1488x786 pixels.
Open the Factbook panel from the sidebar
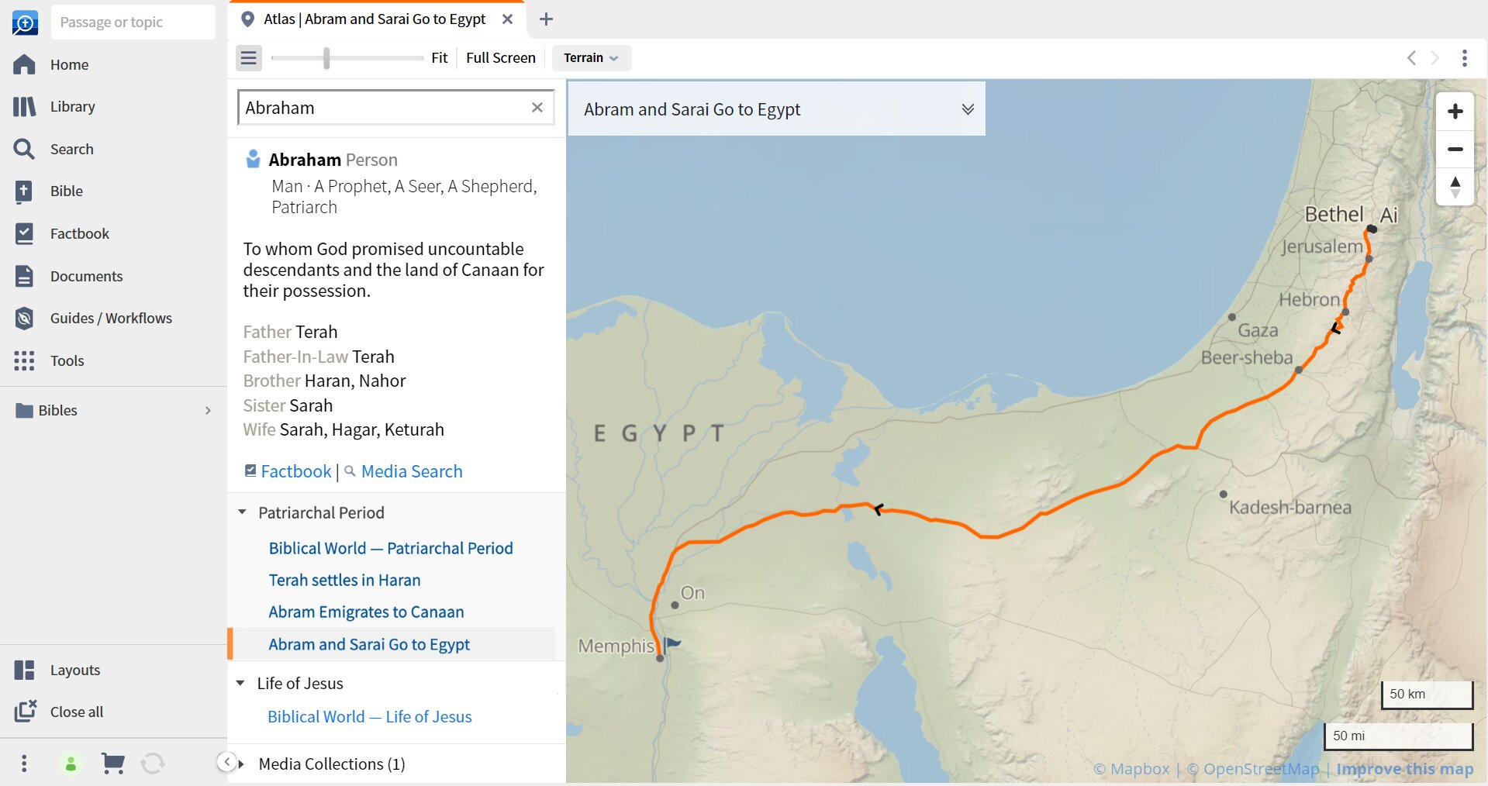(x=80, y=233)
